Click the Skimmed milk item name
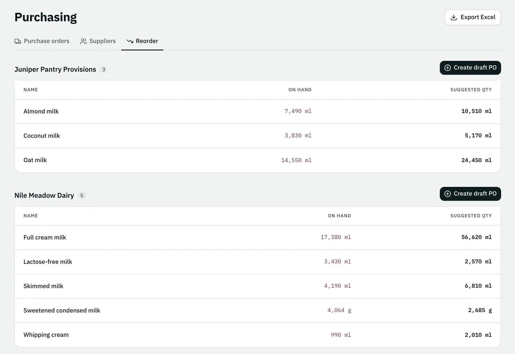This screenshot has width=515, height=354. (43, 286)
